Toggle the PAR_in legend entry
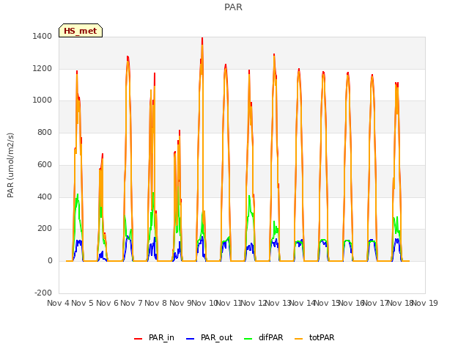This screenshot has height=352, width=469. 154,337
